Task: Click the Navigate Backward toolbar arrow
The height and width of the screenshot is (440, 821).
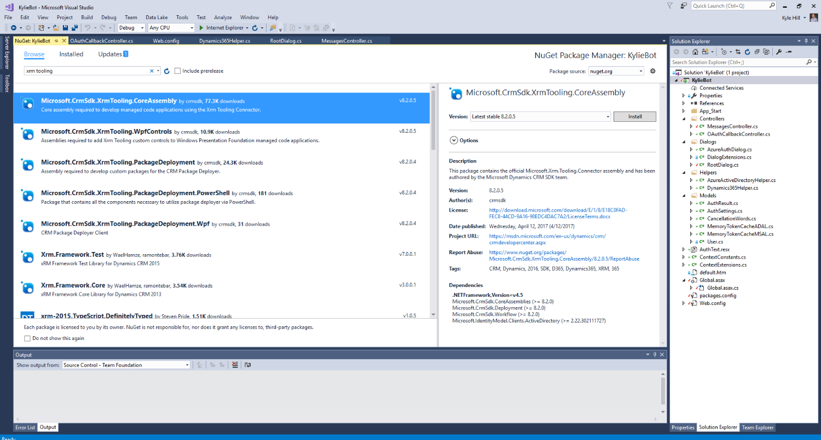Action: [13, 27]
